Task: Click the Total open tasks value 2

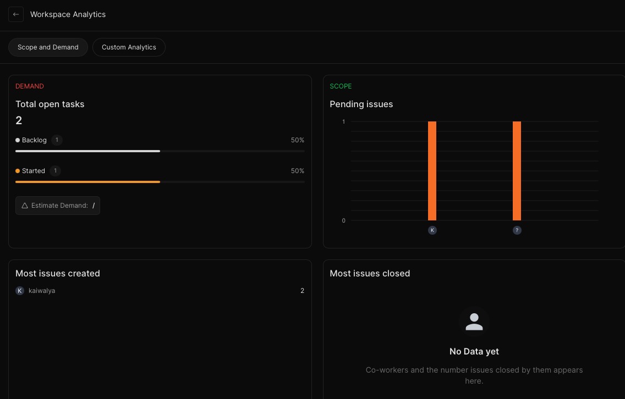Action: coord(19,120)
